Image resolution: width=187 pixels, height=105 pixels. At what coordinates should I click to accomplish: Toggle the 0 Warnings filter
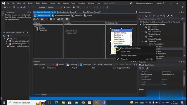(x=72, y=64)
